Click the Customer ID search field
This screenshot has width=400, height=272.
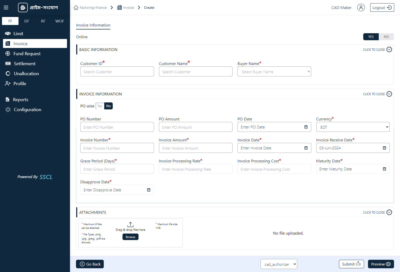click(x=117, y=71)
